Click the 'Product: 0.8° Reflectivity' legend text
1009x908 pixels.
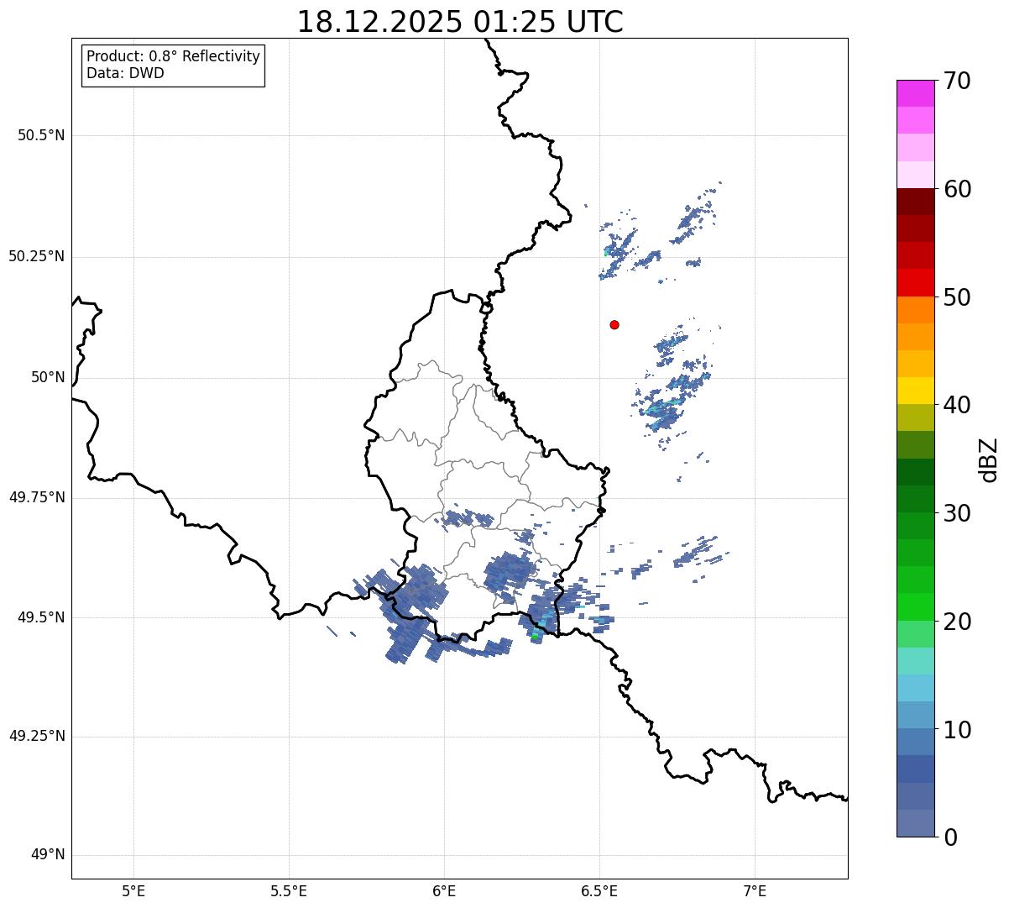174,56
